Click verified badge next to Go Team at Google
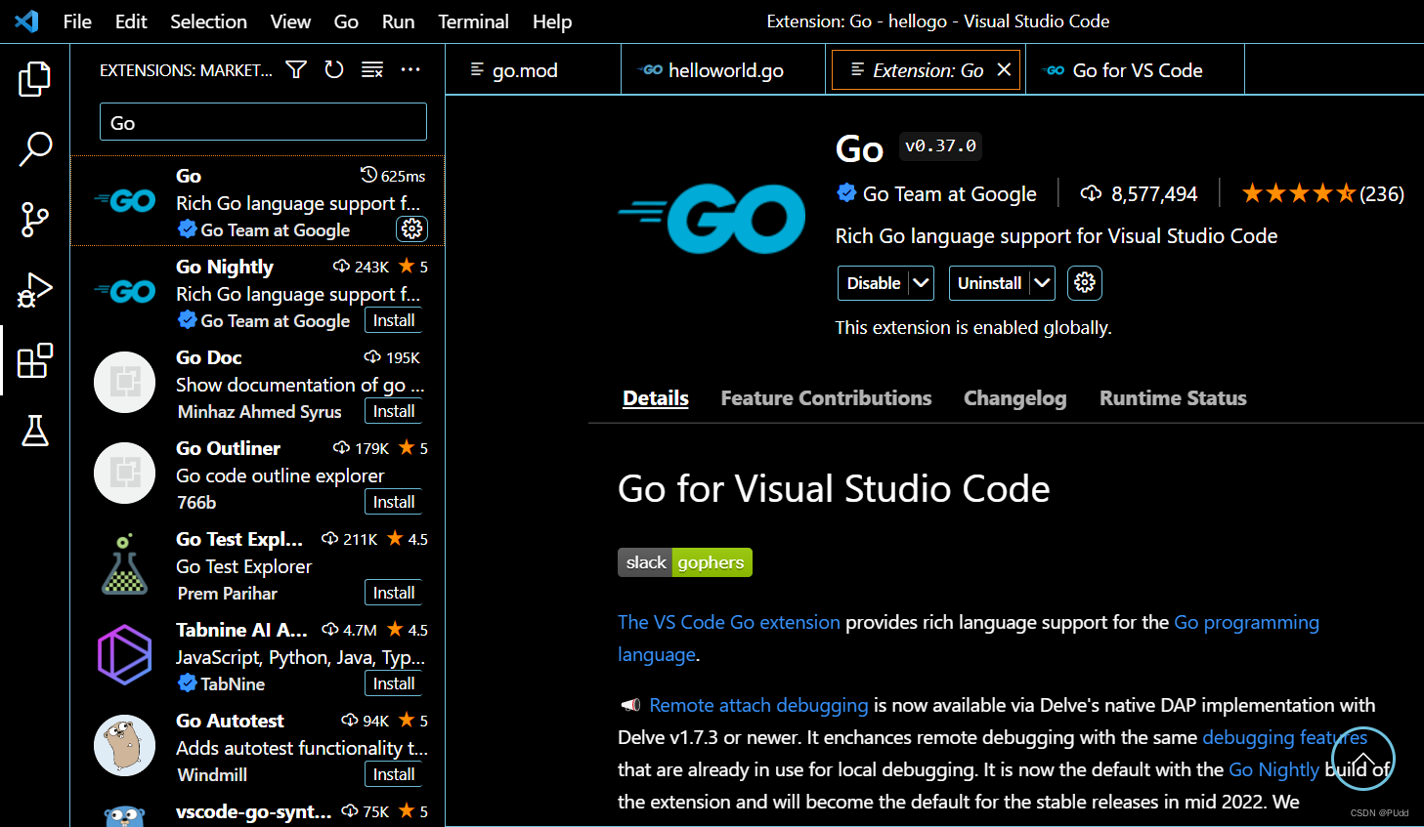This screenshot has width=1424, height=827. pyautogui.click(x=846, y=193)
